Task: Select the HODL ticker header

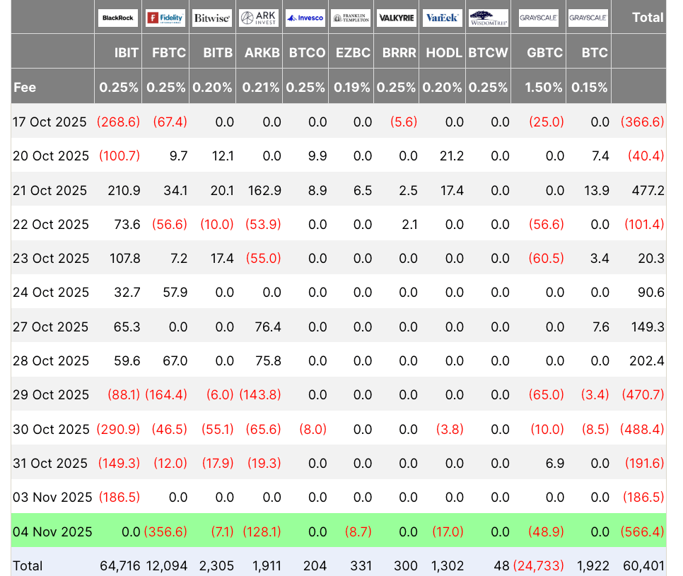Action: 444,52
